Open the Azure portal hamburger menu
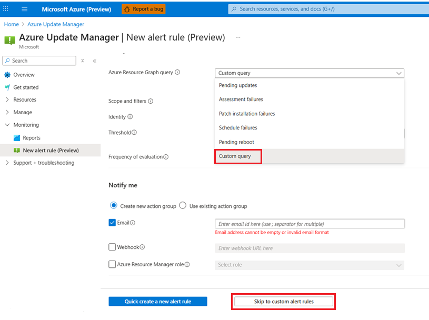Screen dimensions: 429x320 click(24, 9)
